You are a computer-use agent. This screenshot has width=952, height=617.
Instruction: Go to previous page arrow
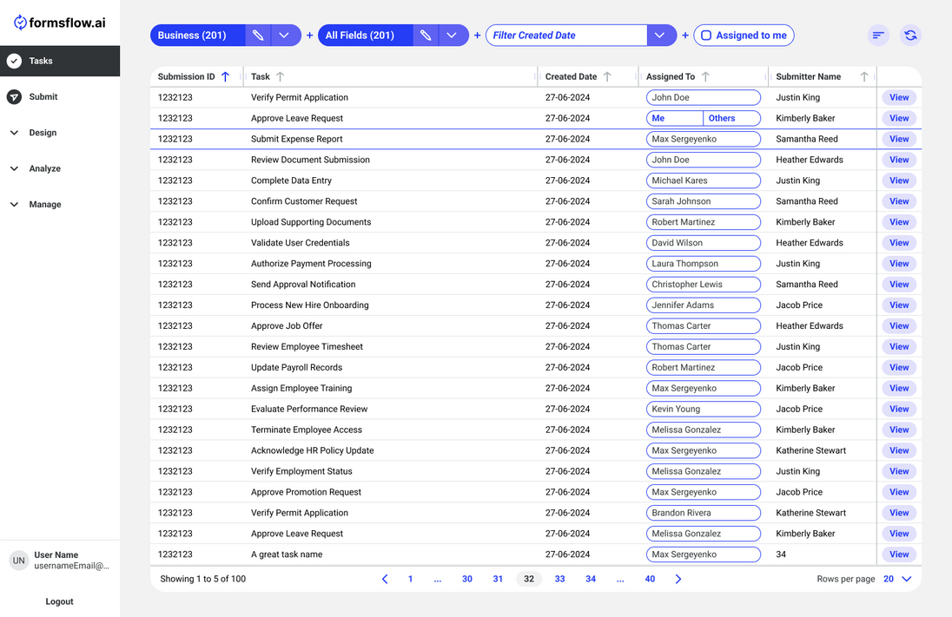(x=384, y=579)
